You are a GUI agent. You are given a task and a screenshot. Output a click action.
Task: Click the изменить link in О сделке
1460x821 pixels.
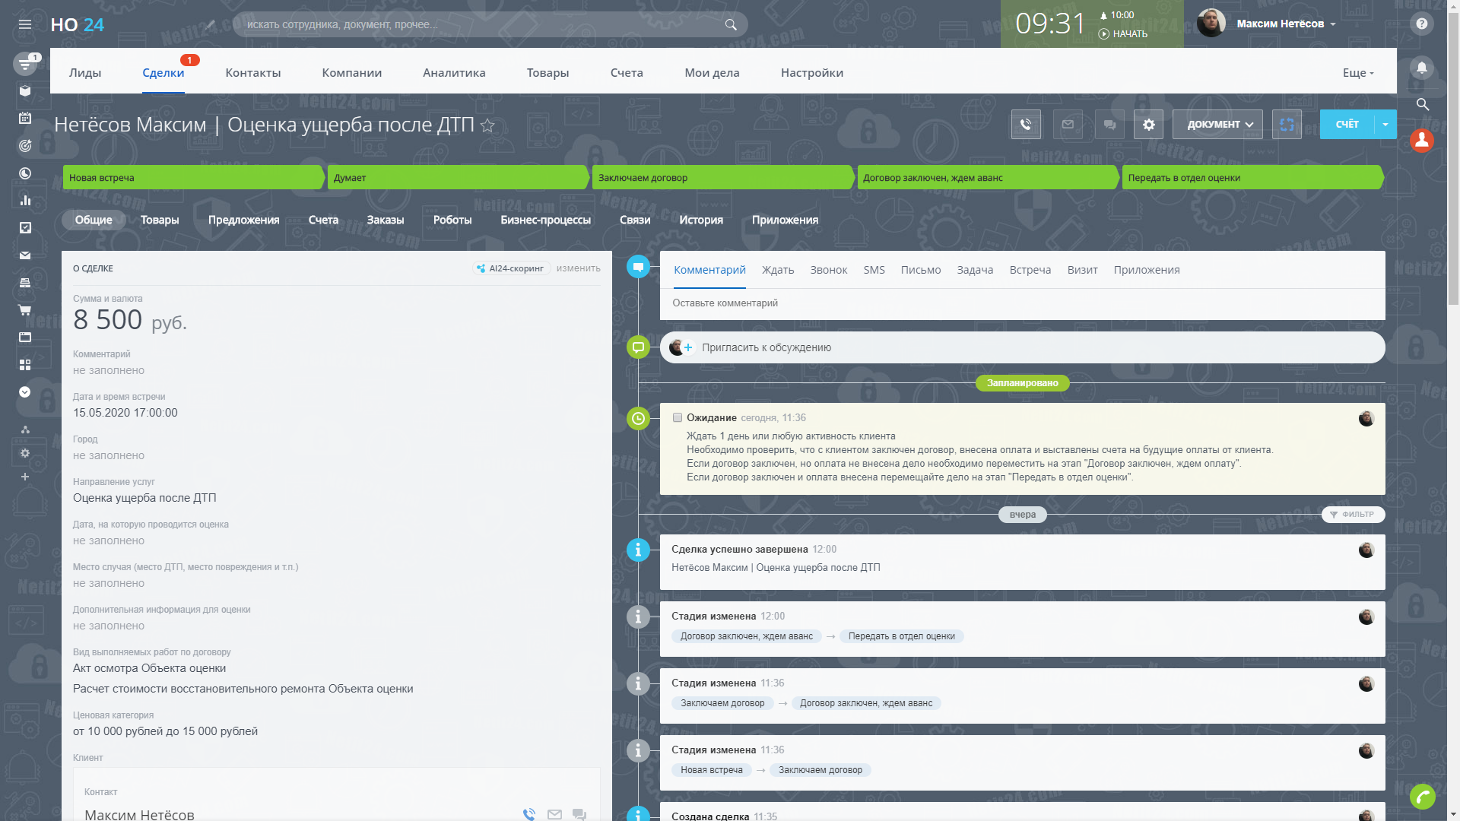(578, 268)
